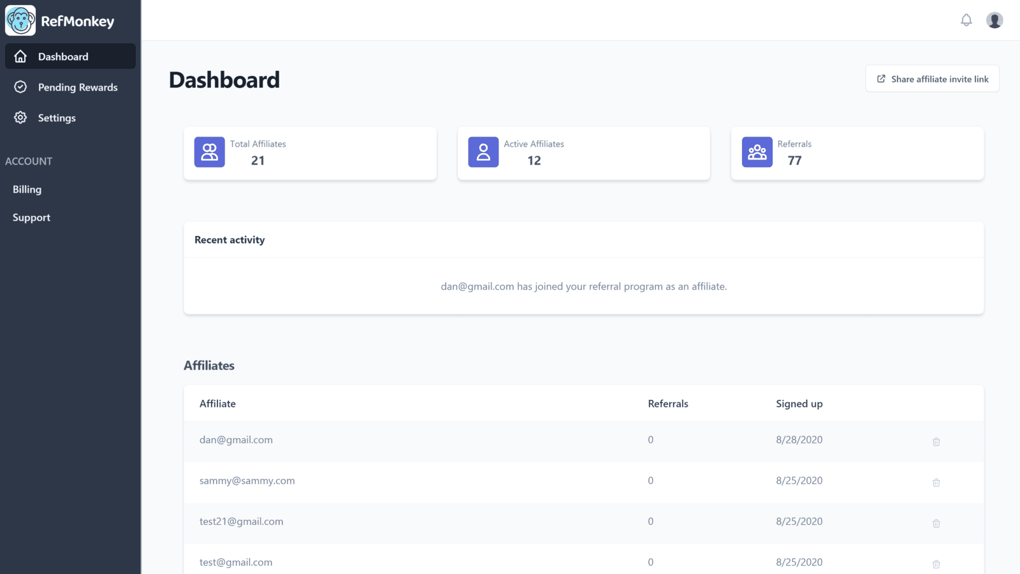
Task: Delete affiliate sammy@sammy.com with trash icon
Action: pos(936,482)
